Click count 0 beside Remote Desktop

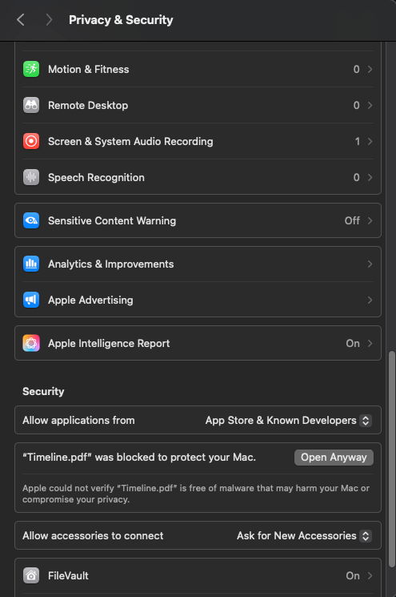[x=357, y=106]
